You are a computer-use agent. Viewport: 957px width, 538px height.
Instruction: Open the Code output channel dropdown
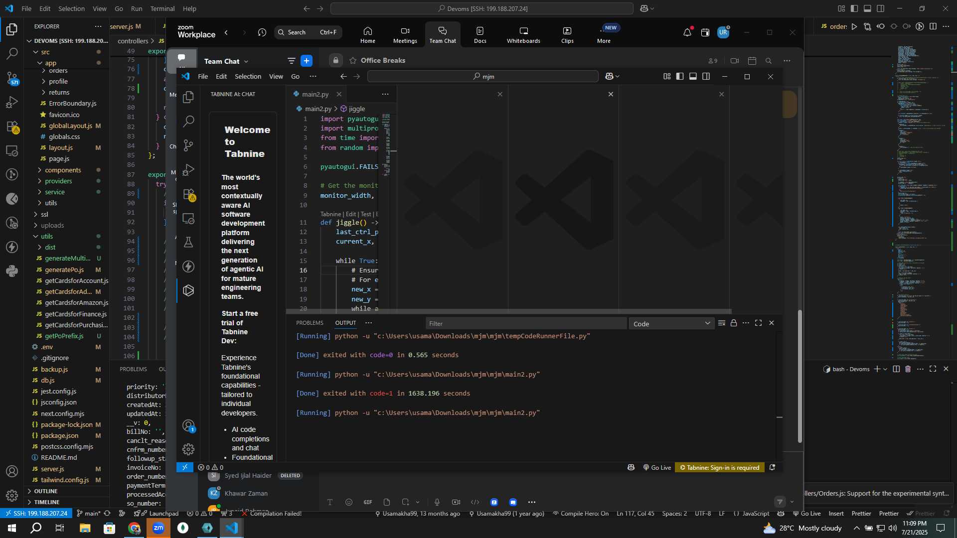(x=671, y=324)
